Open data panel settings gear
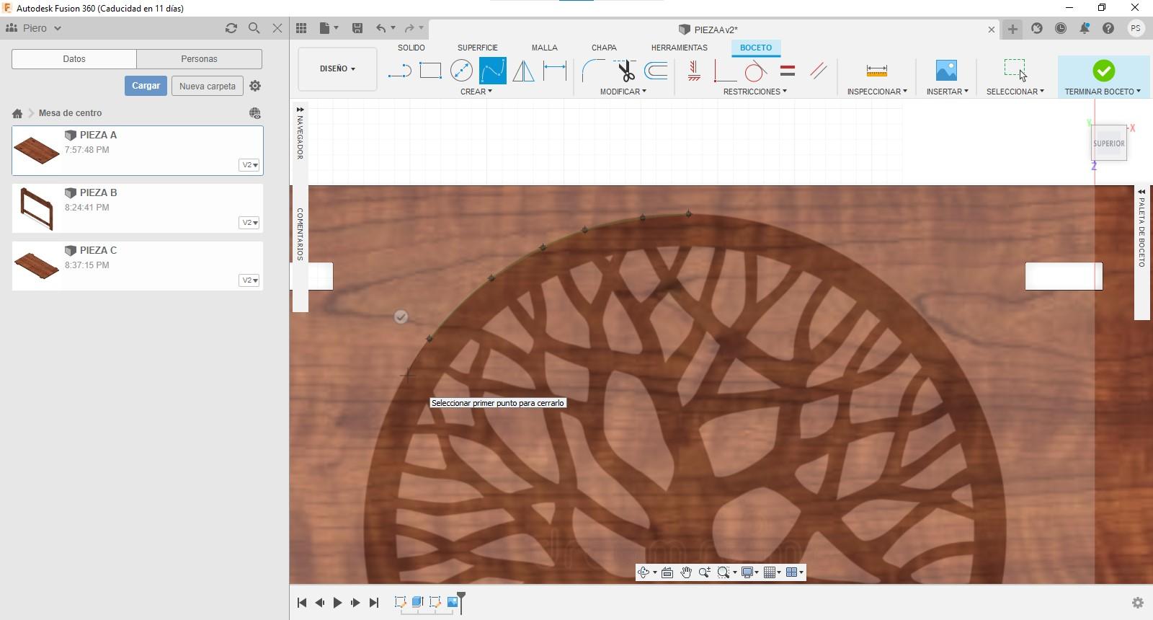This screenshot has width=1153, height=620. coord(255,86)
